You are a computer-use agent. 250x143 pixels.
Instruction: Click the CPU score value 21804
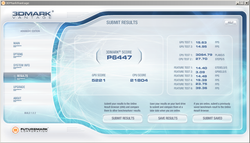click(x=139, y=80)
